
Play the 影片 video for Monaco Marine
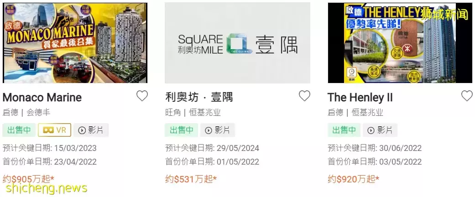[91, 130]
